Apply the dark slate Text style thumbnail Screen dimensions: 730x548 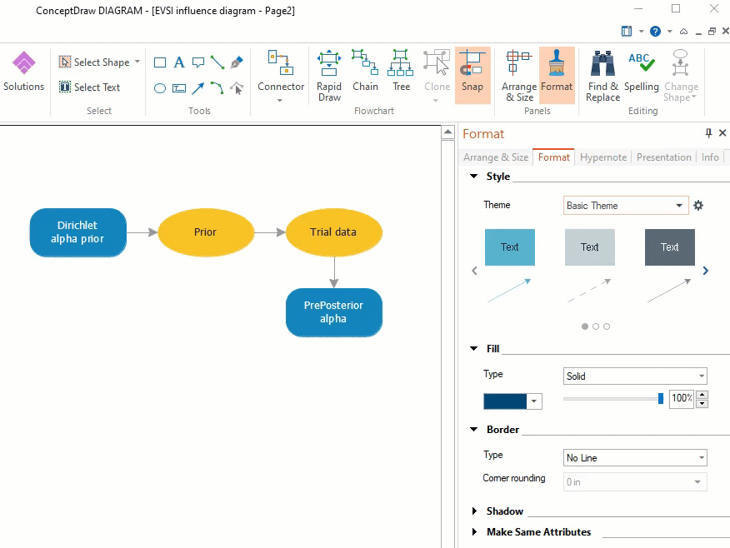click(670, 247)
